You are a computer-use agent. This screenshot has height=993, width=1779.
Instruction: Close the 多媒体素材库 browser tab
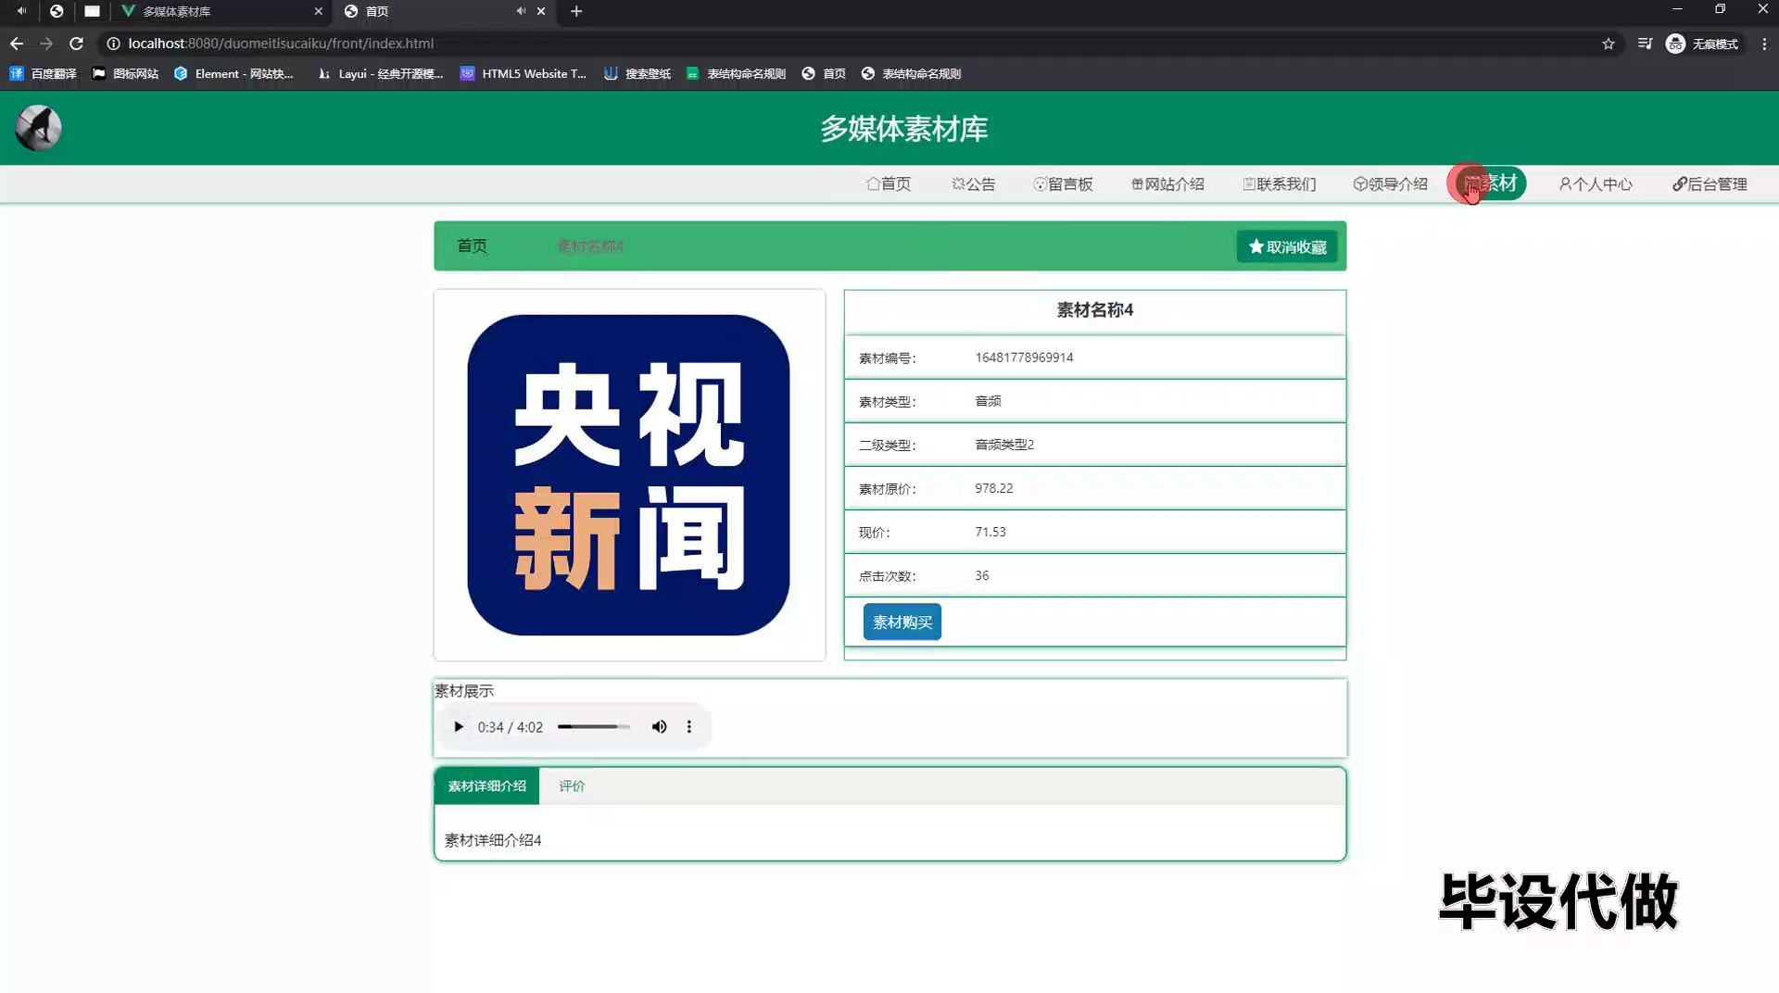318,11
